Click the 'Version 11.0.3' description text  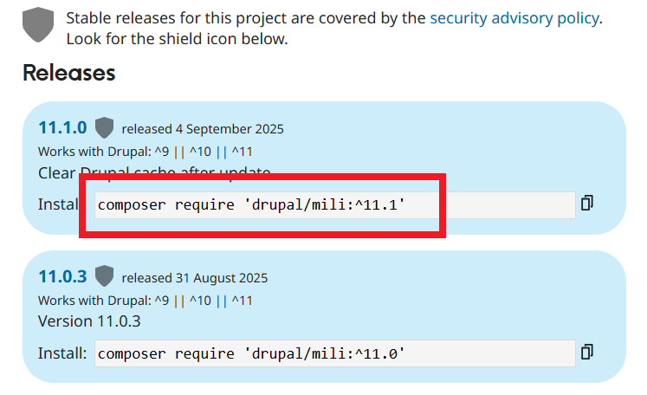click(89, 321)
